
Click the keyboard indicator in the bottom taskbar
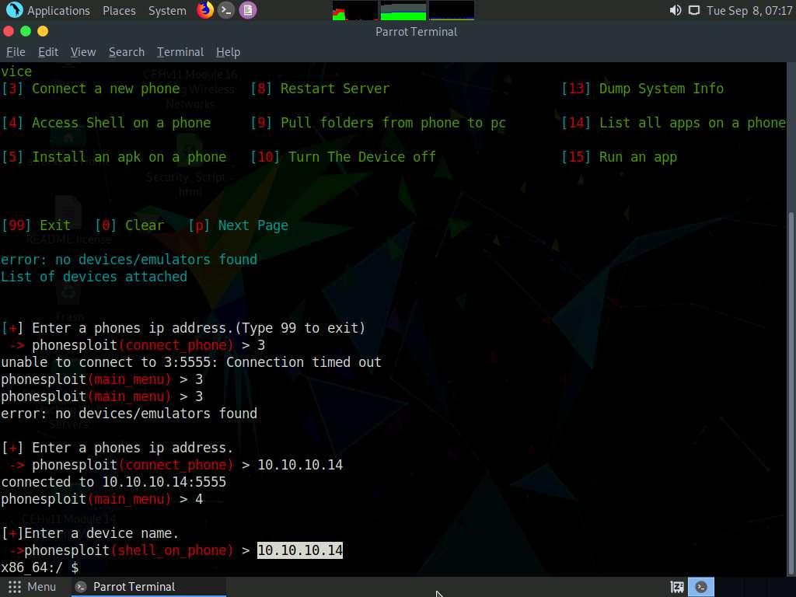(x=677, y=586)
